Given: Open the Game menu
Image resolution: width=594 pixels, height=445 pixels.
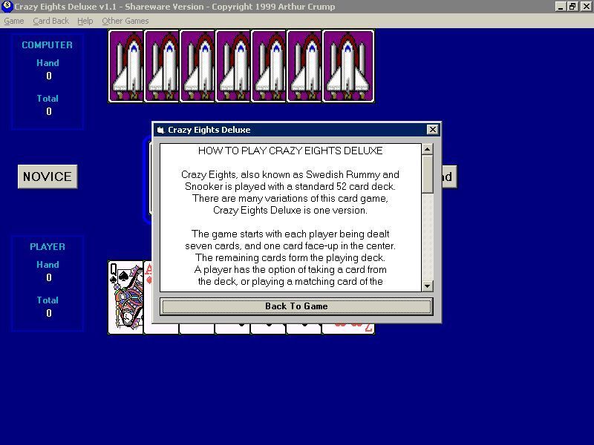Looking at the screenshot, I should point(13,21).
